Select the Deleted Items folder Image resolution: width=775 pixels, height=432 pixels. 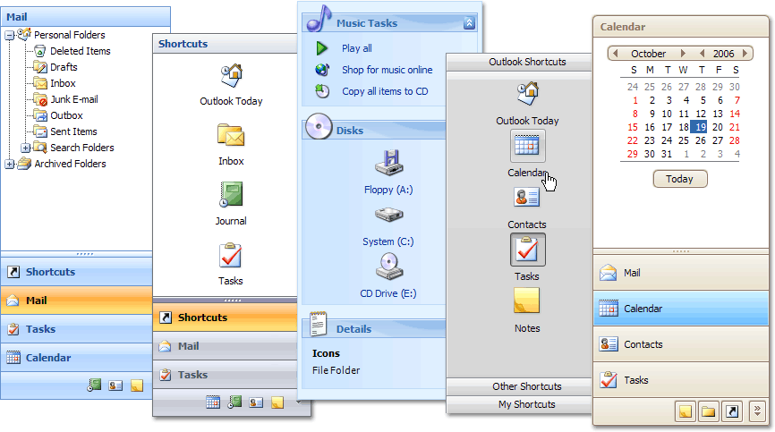coord(80,51)
